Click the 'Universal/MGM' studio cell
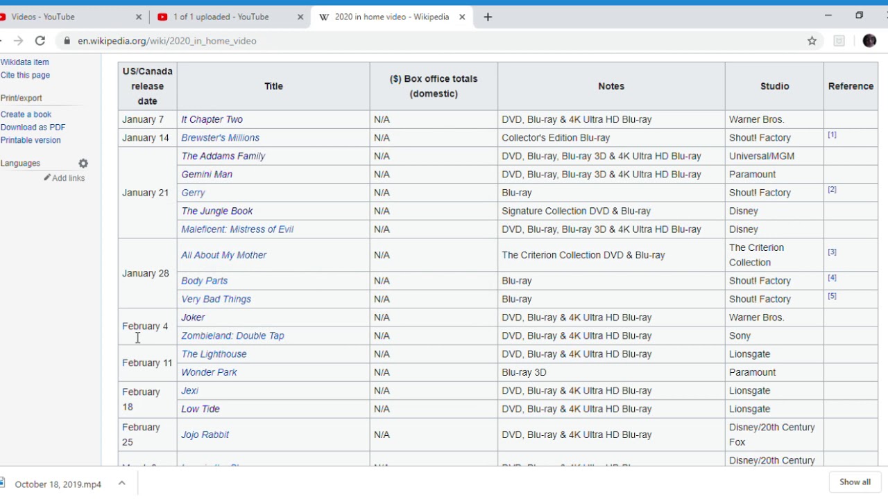Image resolution: width=888 pixels, height=499 pixels. pyautogui.click(x=774, y=156)
